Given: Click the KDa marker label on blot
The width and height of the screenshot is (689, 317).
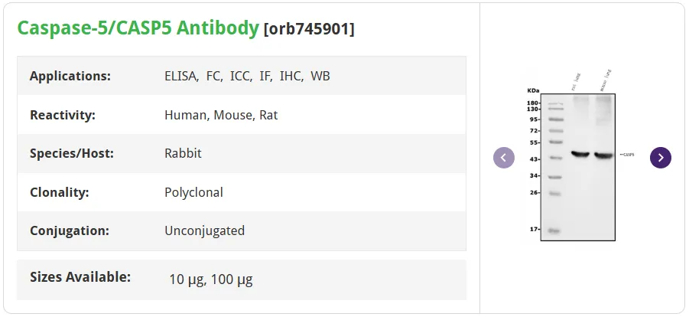Looking at the screenshot, I should [533, 90].
